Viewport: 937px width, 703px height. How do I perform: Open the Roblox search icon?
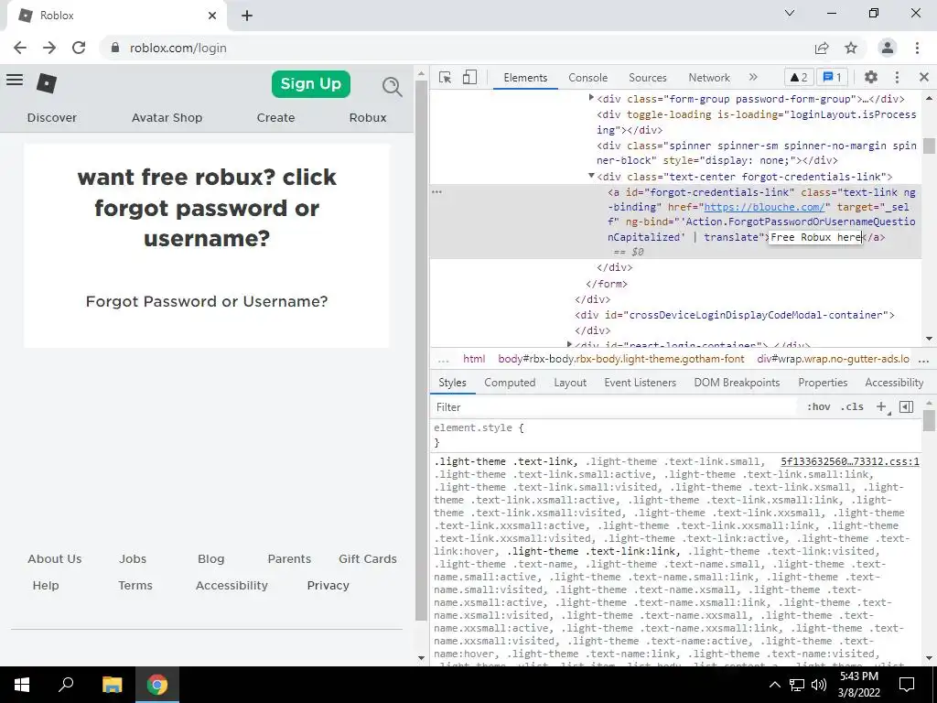[392, 87]
